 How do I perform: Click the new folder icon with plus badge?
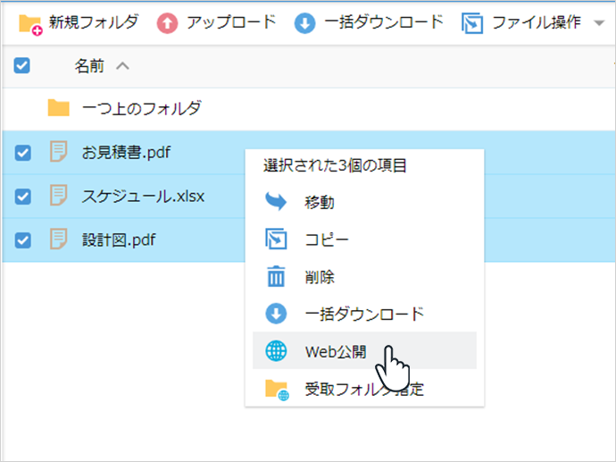pyautogui.click(x=30, y=24)
